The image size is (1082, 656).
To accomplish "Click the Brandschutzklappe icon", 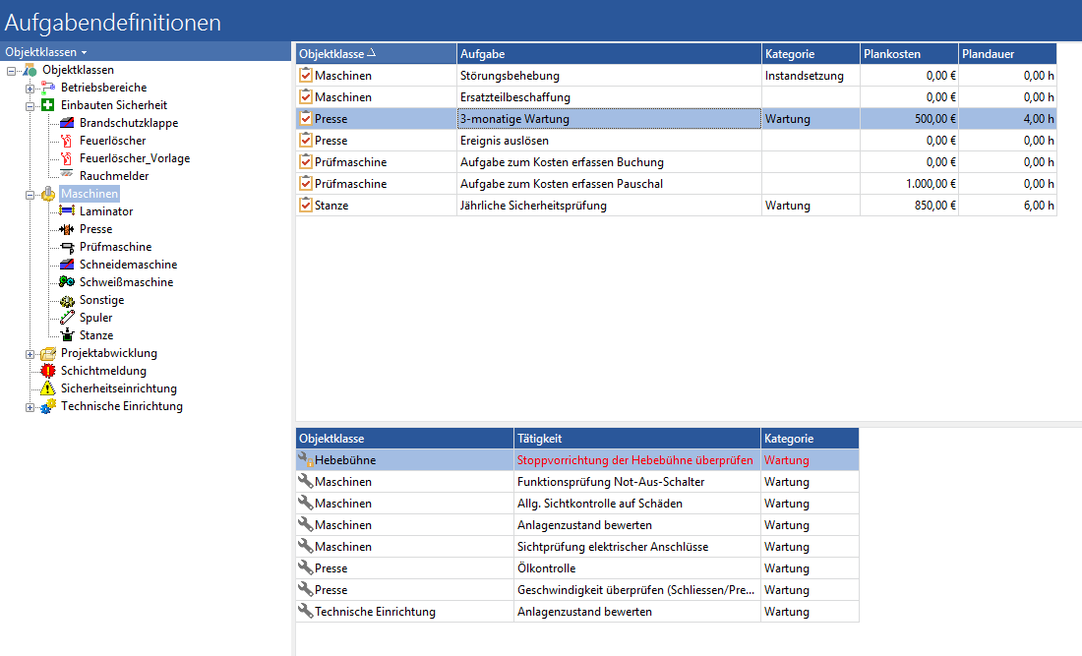I will (67, 123).
